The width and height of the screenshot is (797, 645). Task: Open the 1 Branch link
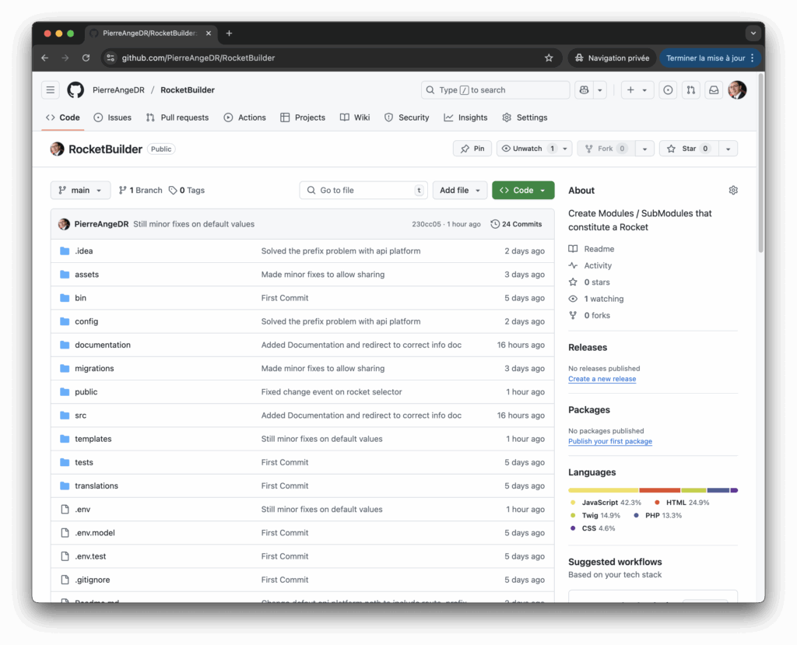pos(140,190)
